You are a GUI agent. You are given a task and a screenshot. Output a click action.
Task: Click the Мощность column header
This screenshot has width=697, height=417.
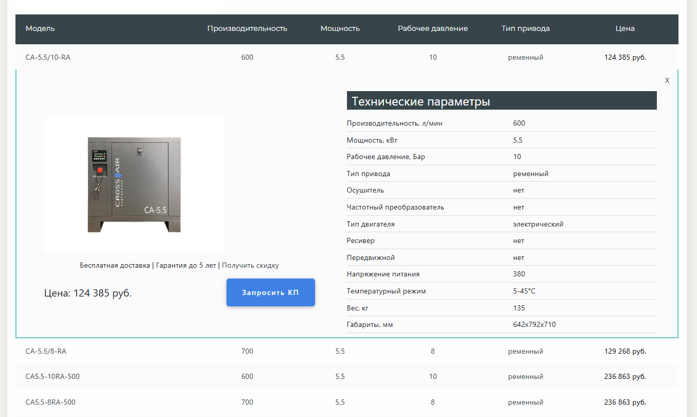point(340,28)
